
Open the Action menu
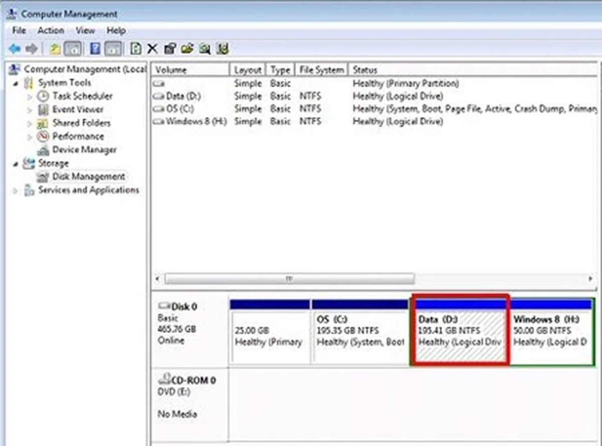(51, 31)
